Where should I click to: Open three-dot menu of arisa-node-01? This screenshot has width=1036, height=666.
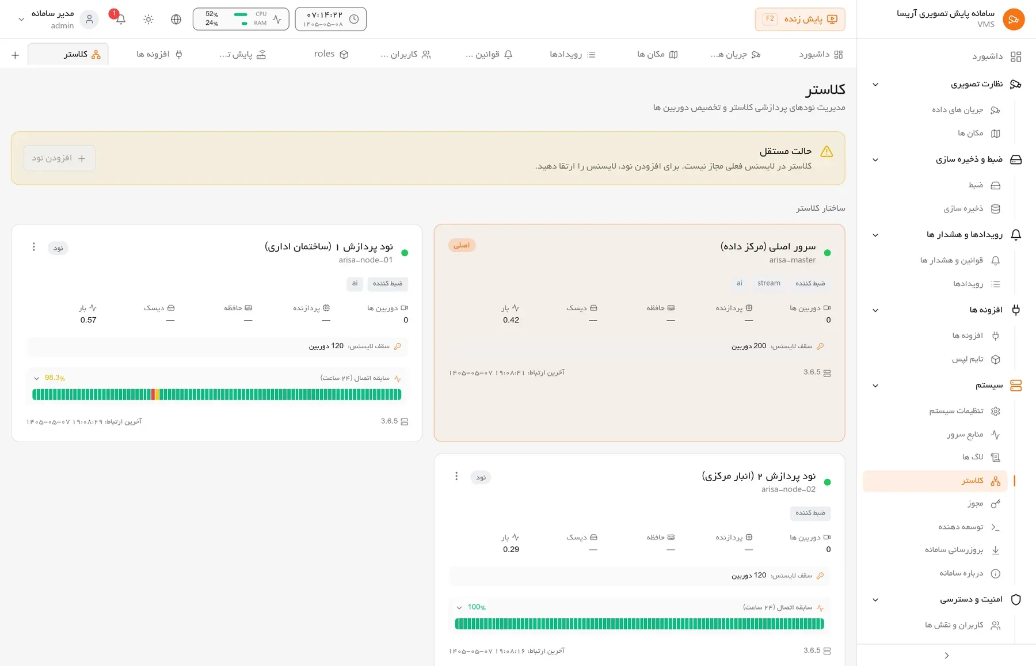(34, 247)
